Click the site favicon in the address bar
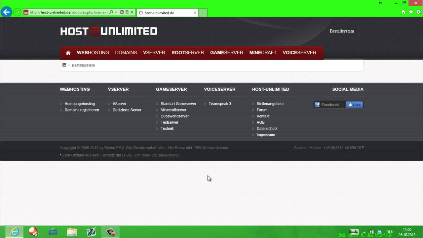 [x=26, y=12]
